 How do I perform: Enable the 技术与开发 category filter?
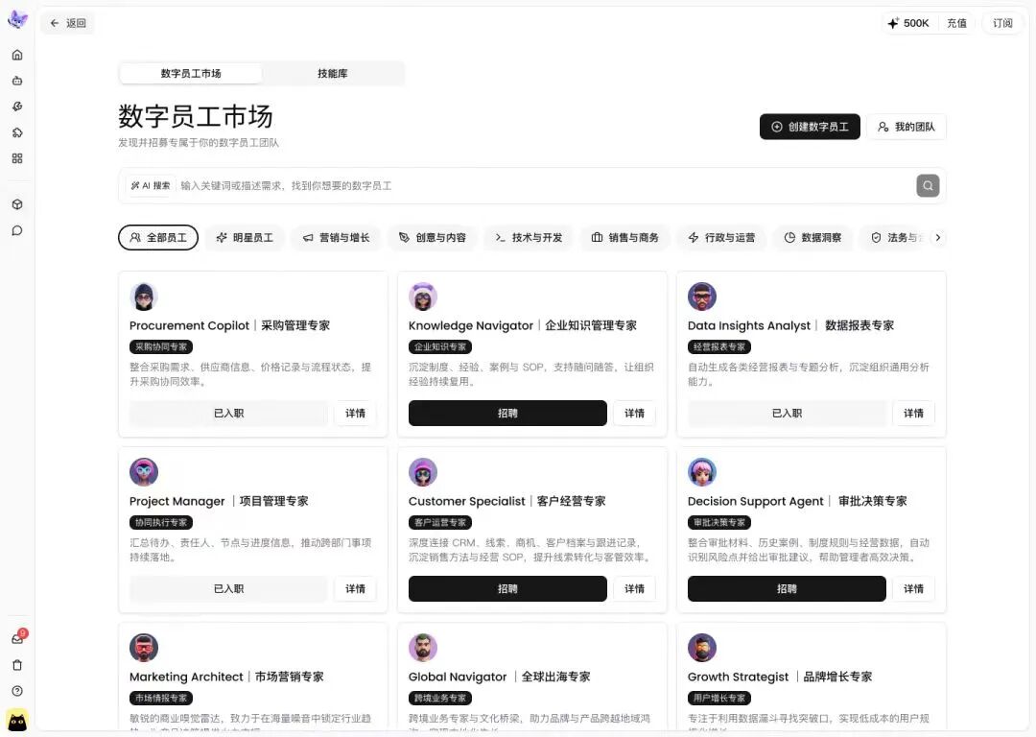(x=529, y=237)
